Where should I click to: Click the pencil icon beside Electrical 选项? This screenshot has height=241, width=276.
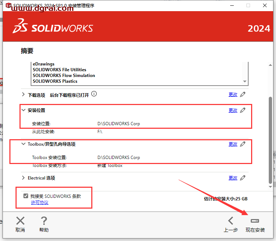click(x=243, y=178)
